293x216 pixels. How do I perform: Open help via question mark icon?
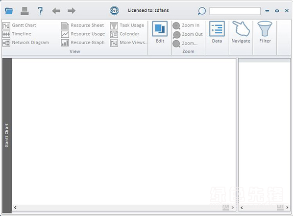click(x=40, y=11)
